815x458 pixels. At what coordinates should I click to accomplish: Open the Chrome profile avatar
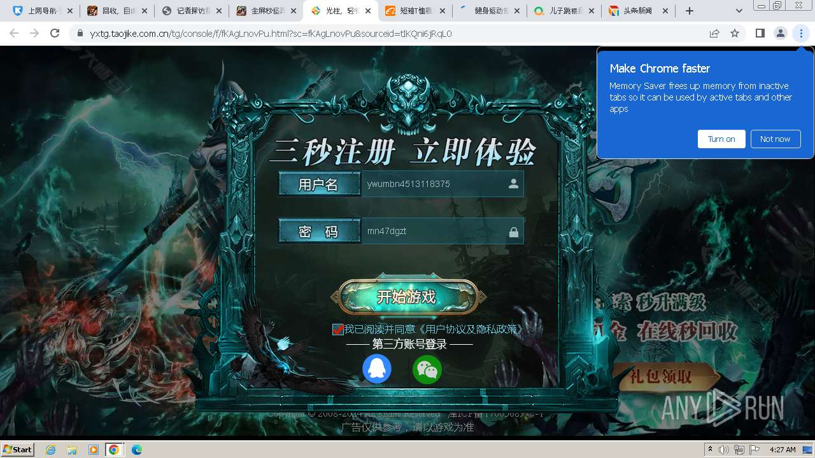click(780, 33)
